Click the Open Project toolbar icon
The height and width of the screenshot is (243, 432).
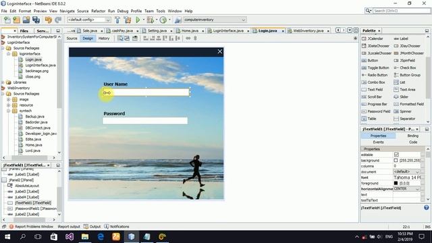(x=26, y=20)
